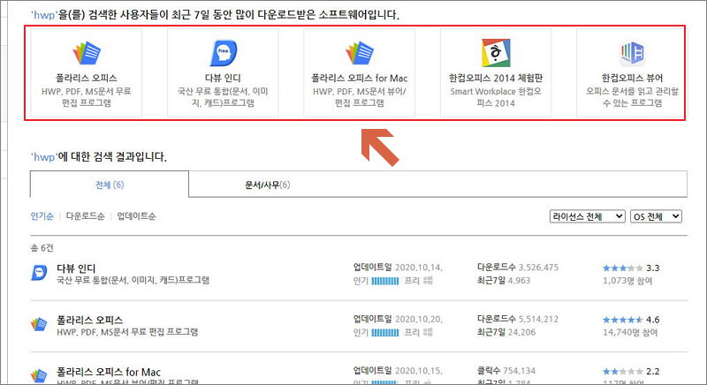Open 폴라리스 오피스 card title link

[87, 78]
